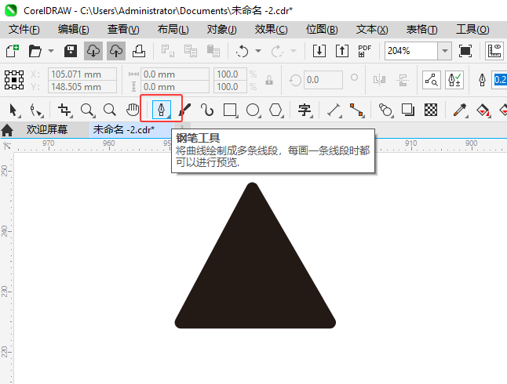Undo the last action

243,51
